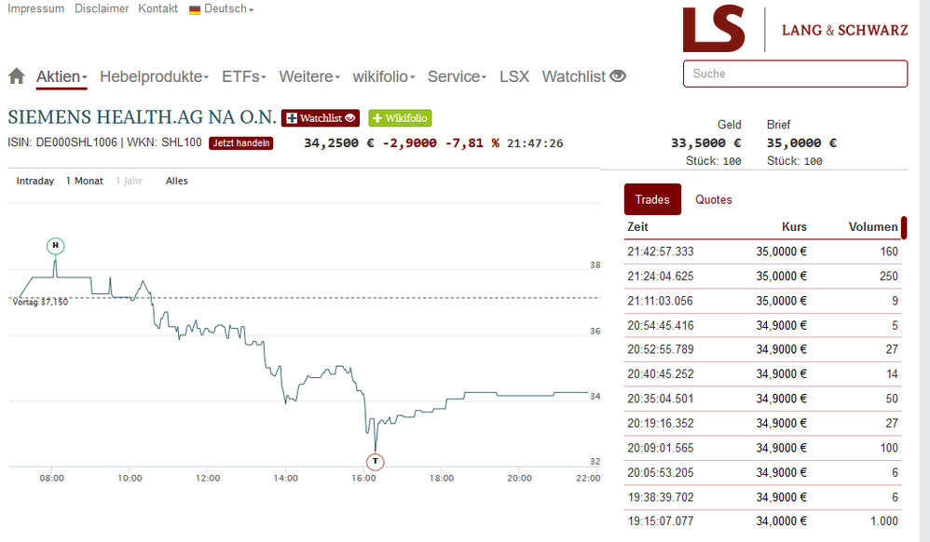Select the trade row at 20:40:45.252

pyautogui.click(x=763, y=374)
